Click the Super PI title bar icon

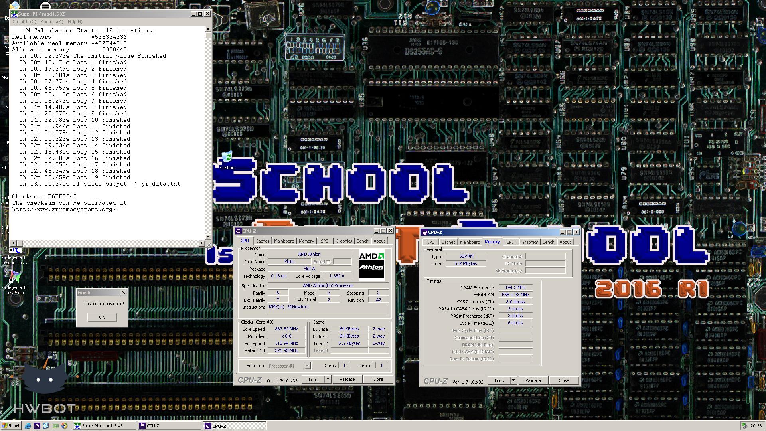click(x=14, y=14)
